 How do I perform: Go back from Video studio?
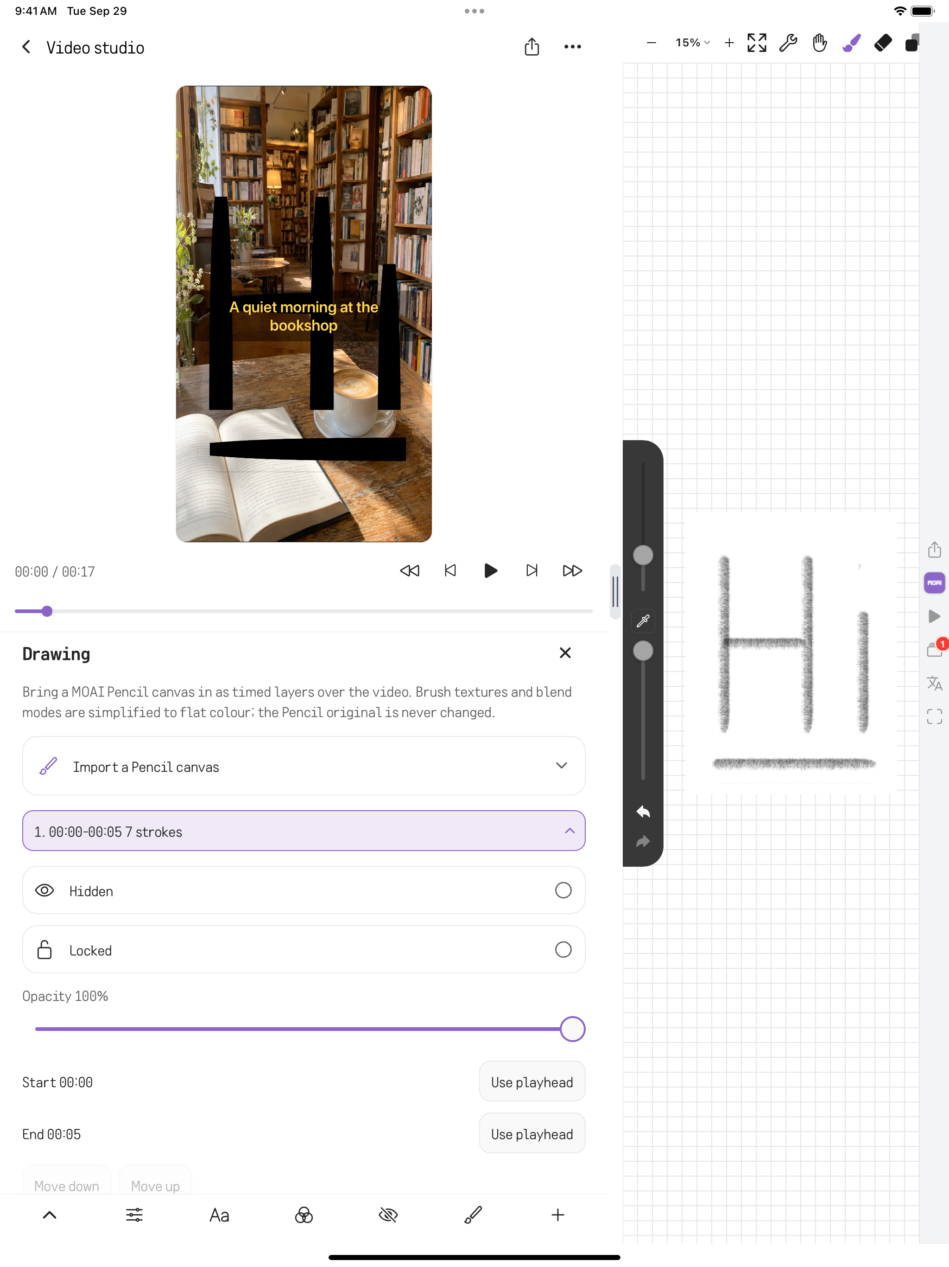(26, 47)
